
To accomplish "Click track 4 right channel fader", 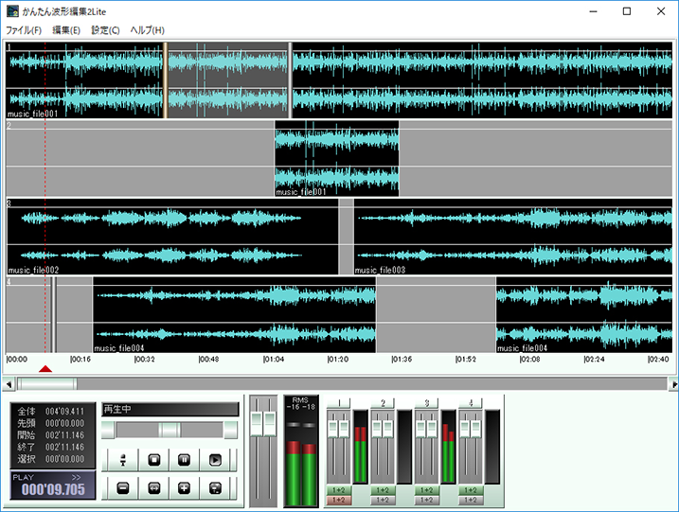I will [x=476, y=429].
